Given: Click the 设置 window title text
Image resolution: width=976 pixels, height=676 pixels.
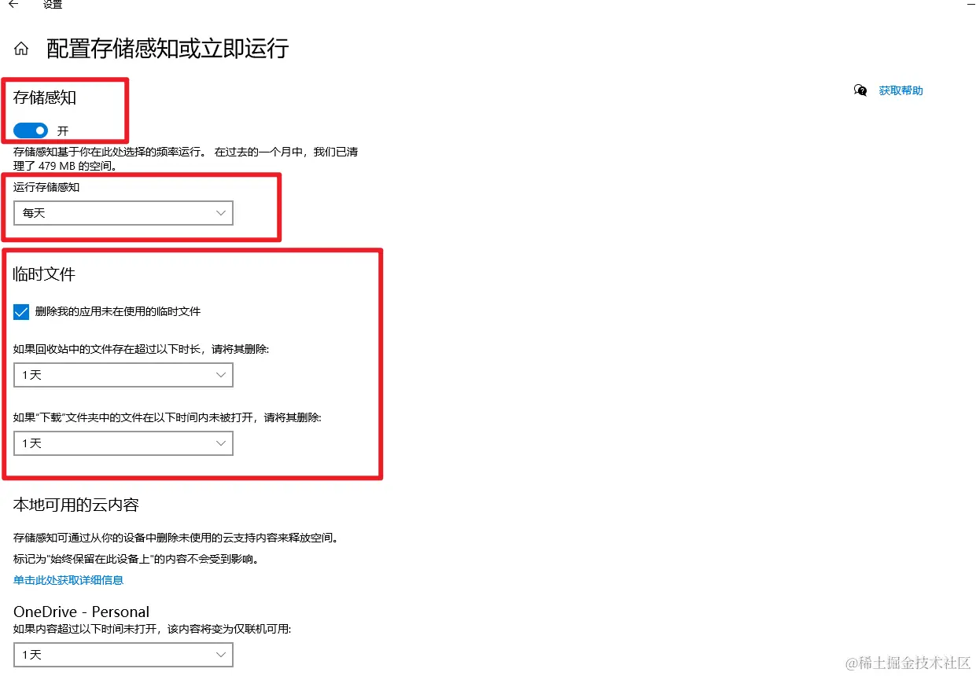Looking at the screenshot, I should 53,4.
